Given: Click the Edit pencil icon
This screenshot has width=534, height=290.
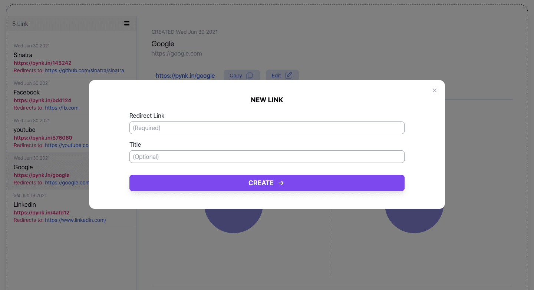Looking at the screenshot, I should click(x=289, y=76).
